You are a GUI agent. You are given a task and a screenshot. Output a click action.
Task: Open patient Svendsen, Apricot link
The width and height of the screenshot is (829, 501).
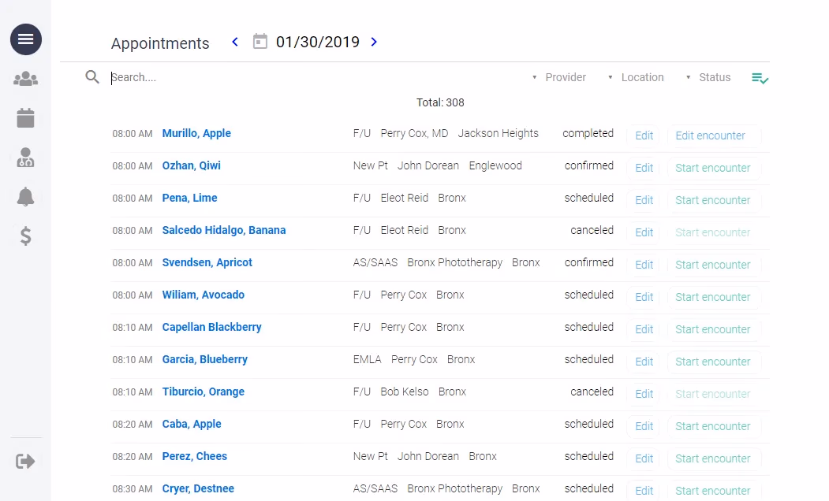(207, 262)
